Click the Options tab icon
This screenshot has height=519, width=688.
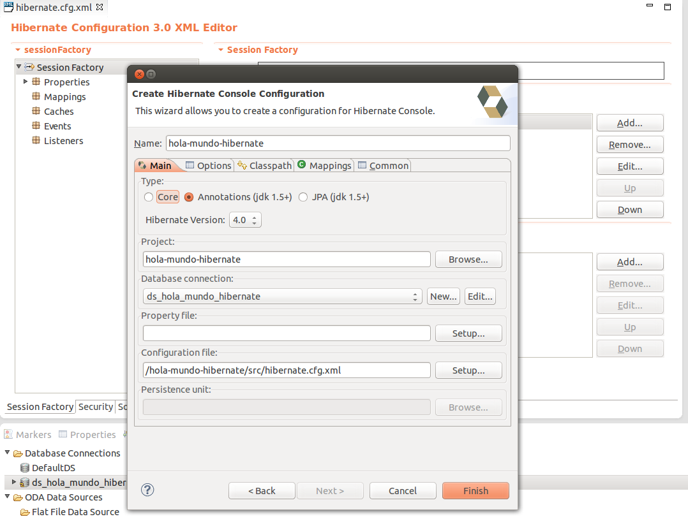tap(190, 164)
